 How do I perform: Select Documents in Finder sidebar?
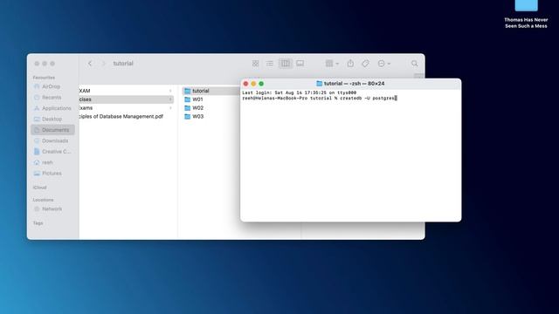(x=52, y=130)
